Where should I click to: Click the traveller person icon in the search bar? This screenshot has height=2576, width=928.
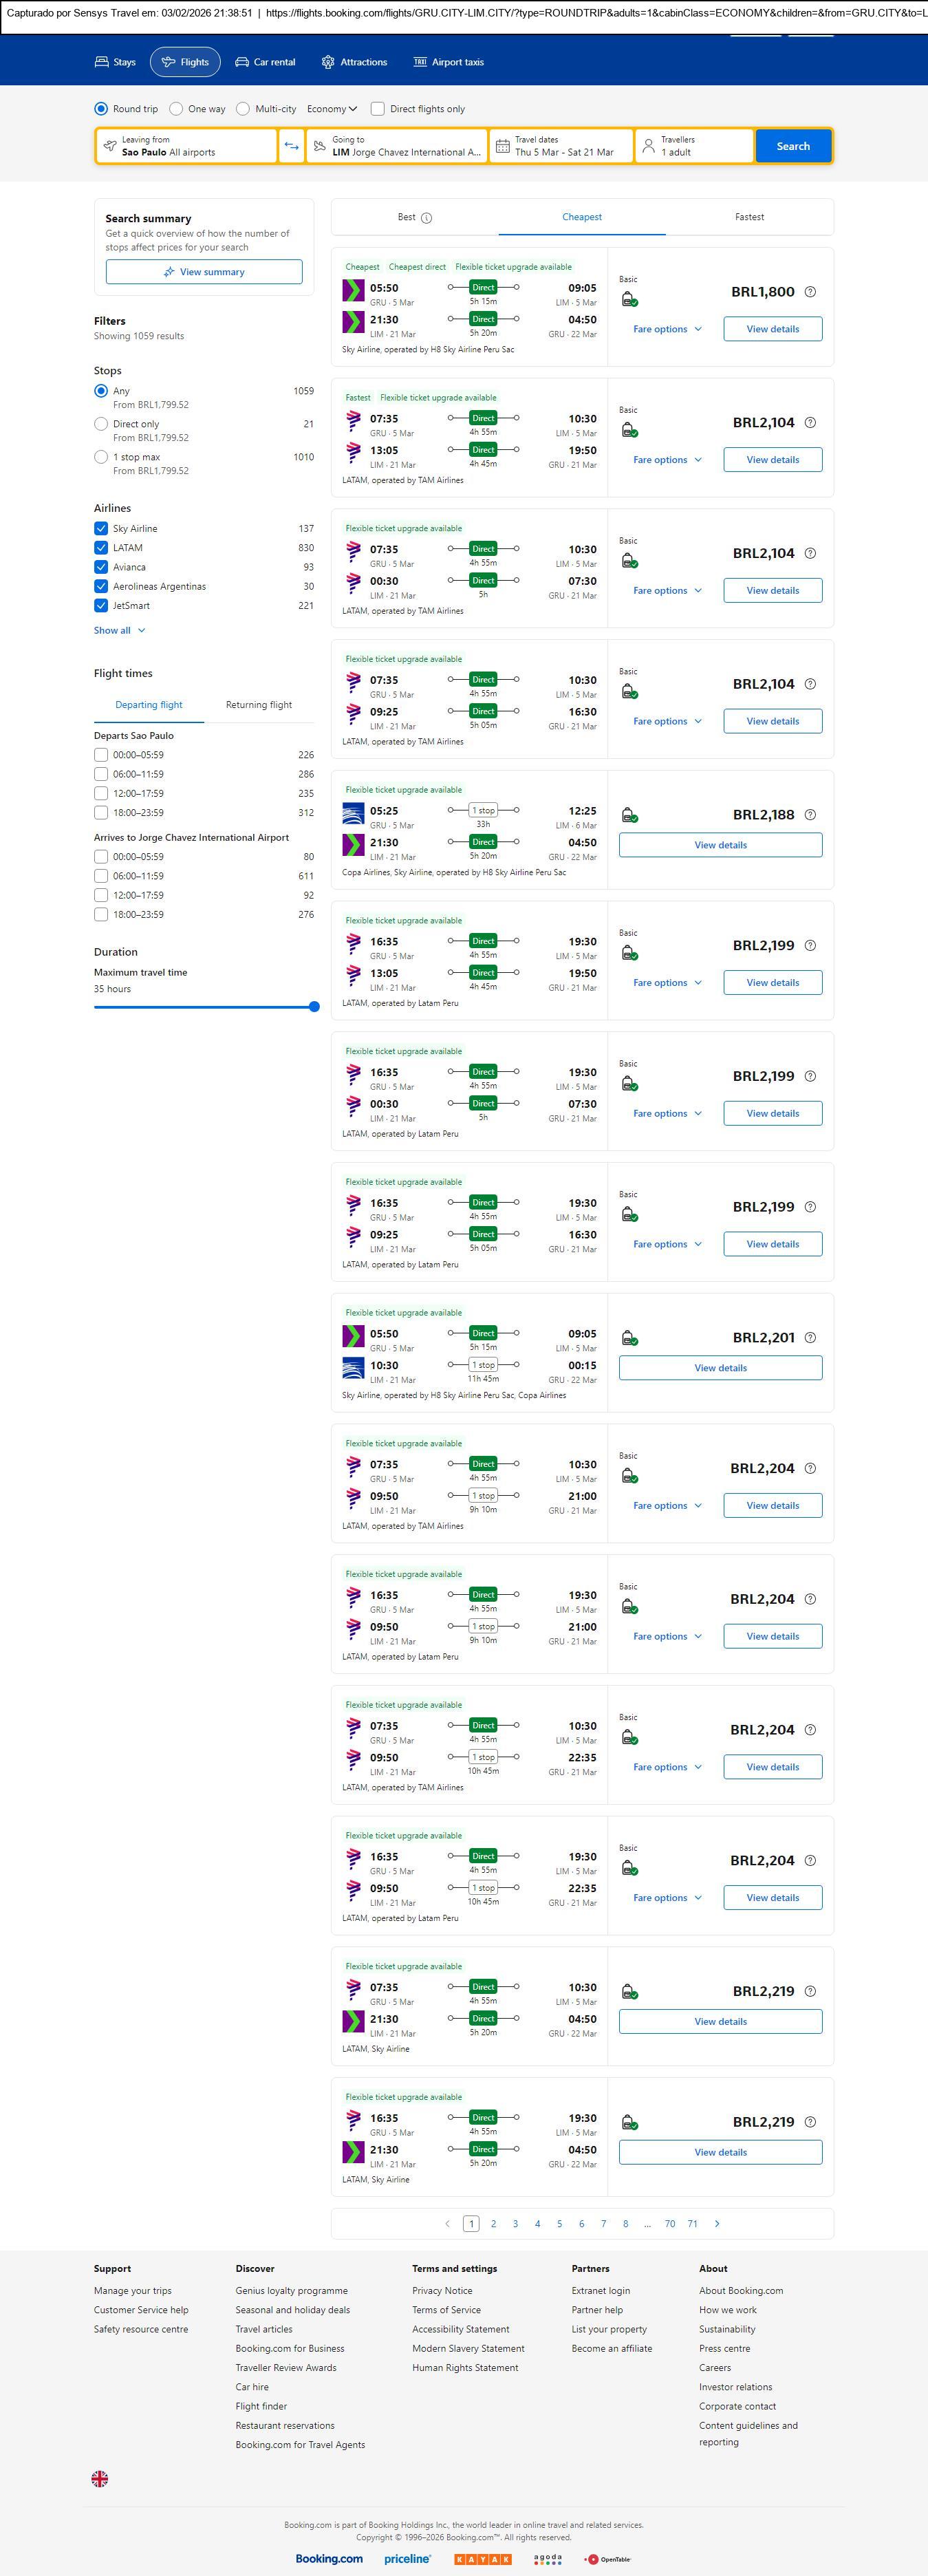[648, 146]
